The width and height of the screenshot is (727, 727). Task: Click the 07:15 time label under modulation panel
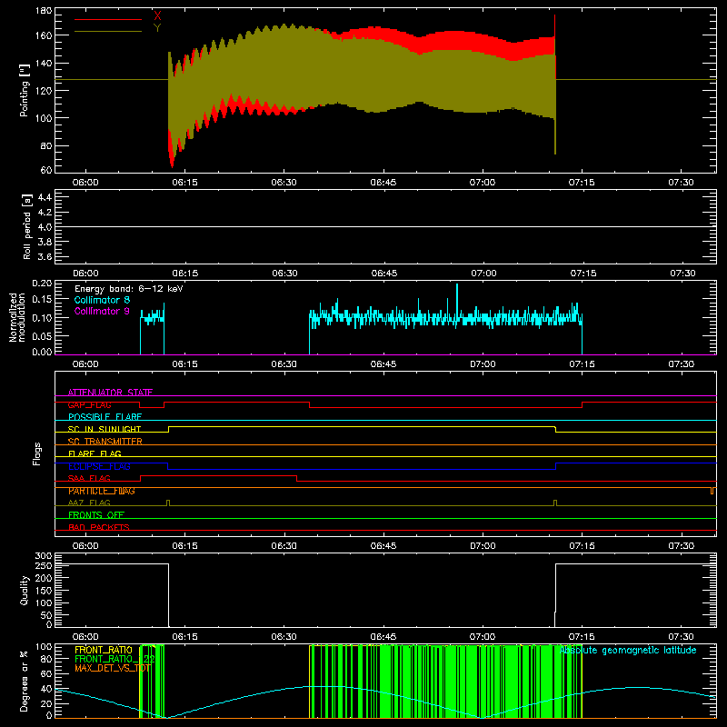pyautogui.click(x=582, y=364)
